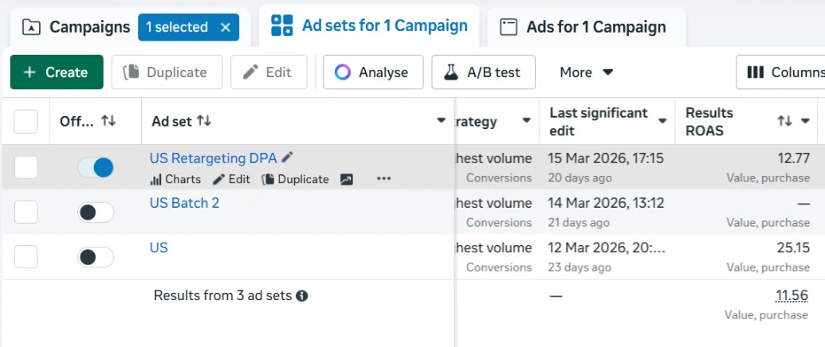825x347 pixels.
Task: Open the Columns selector
Action: [780, 72]
